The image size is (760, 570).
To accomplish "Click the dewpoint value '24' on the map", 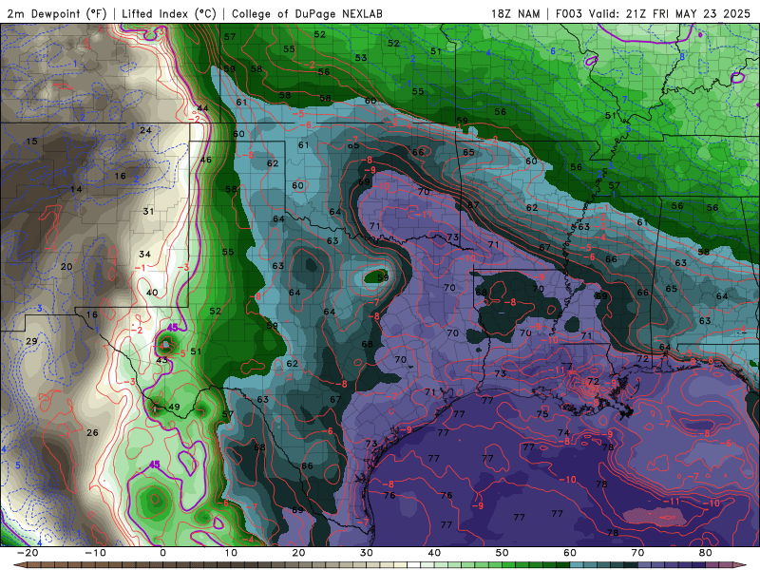I will point(145,130).
